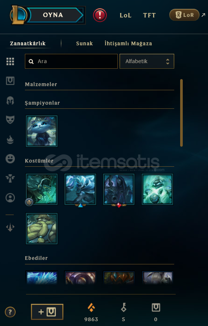The image size is (208, 326).
Task: Click the loot list vertical scrollbar
Action: tap(181, 113)
